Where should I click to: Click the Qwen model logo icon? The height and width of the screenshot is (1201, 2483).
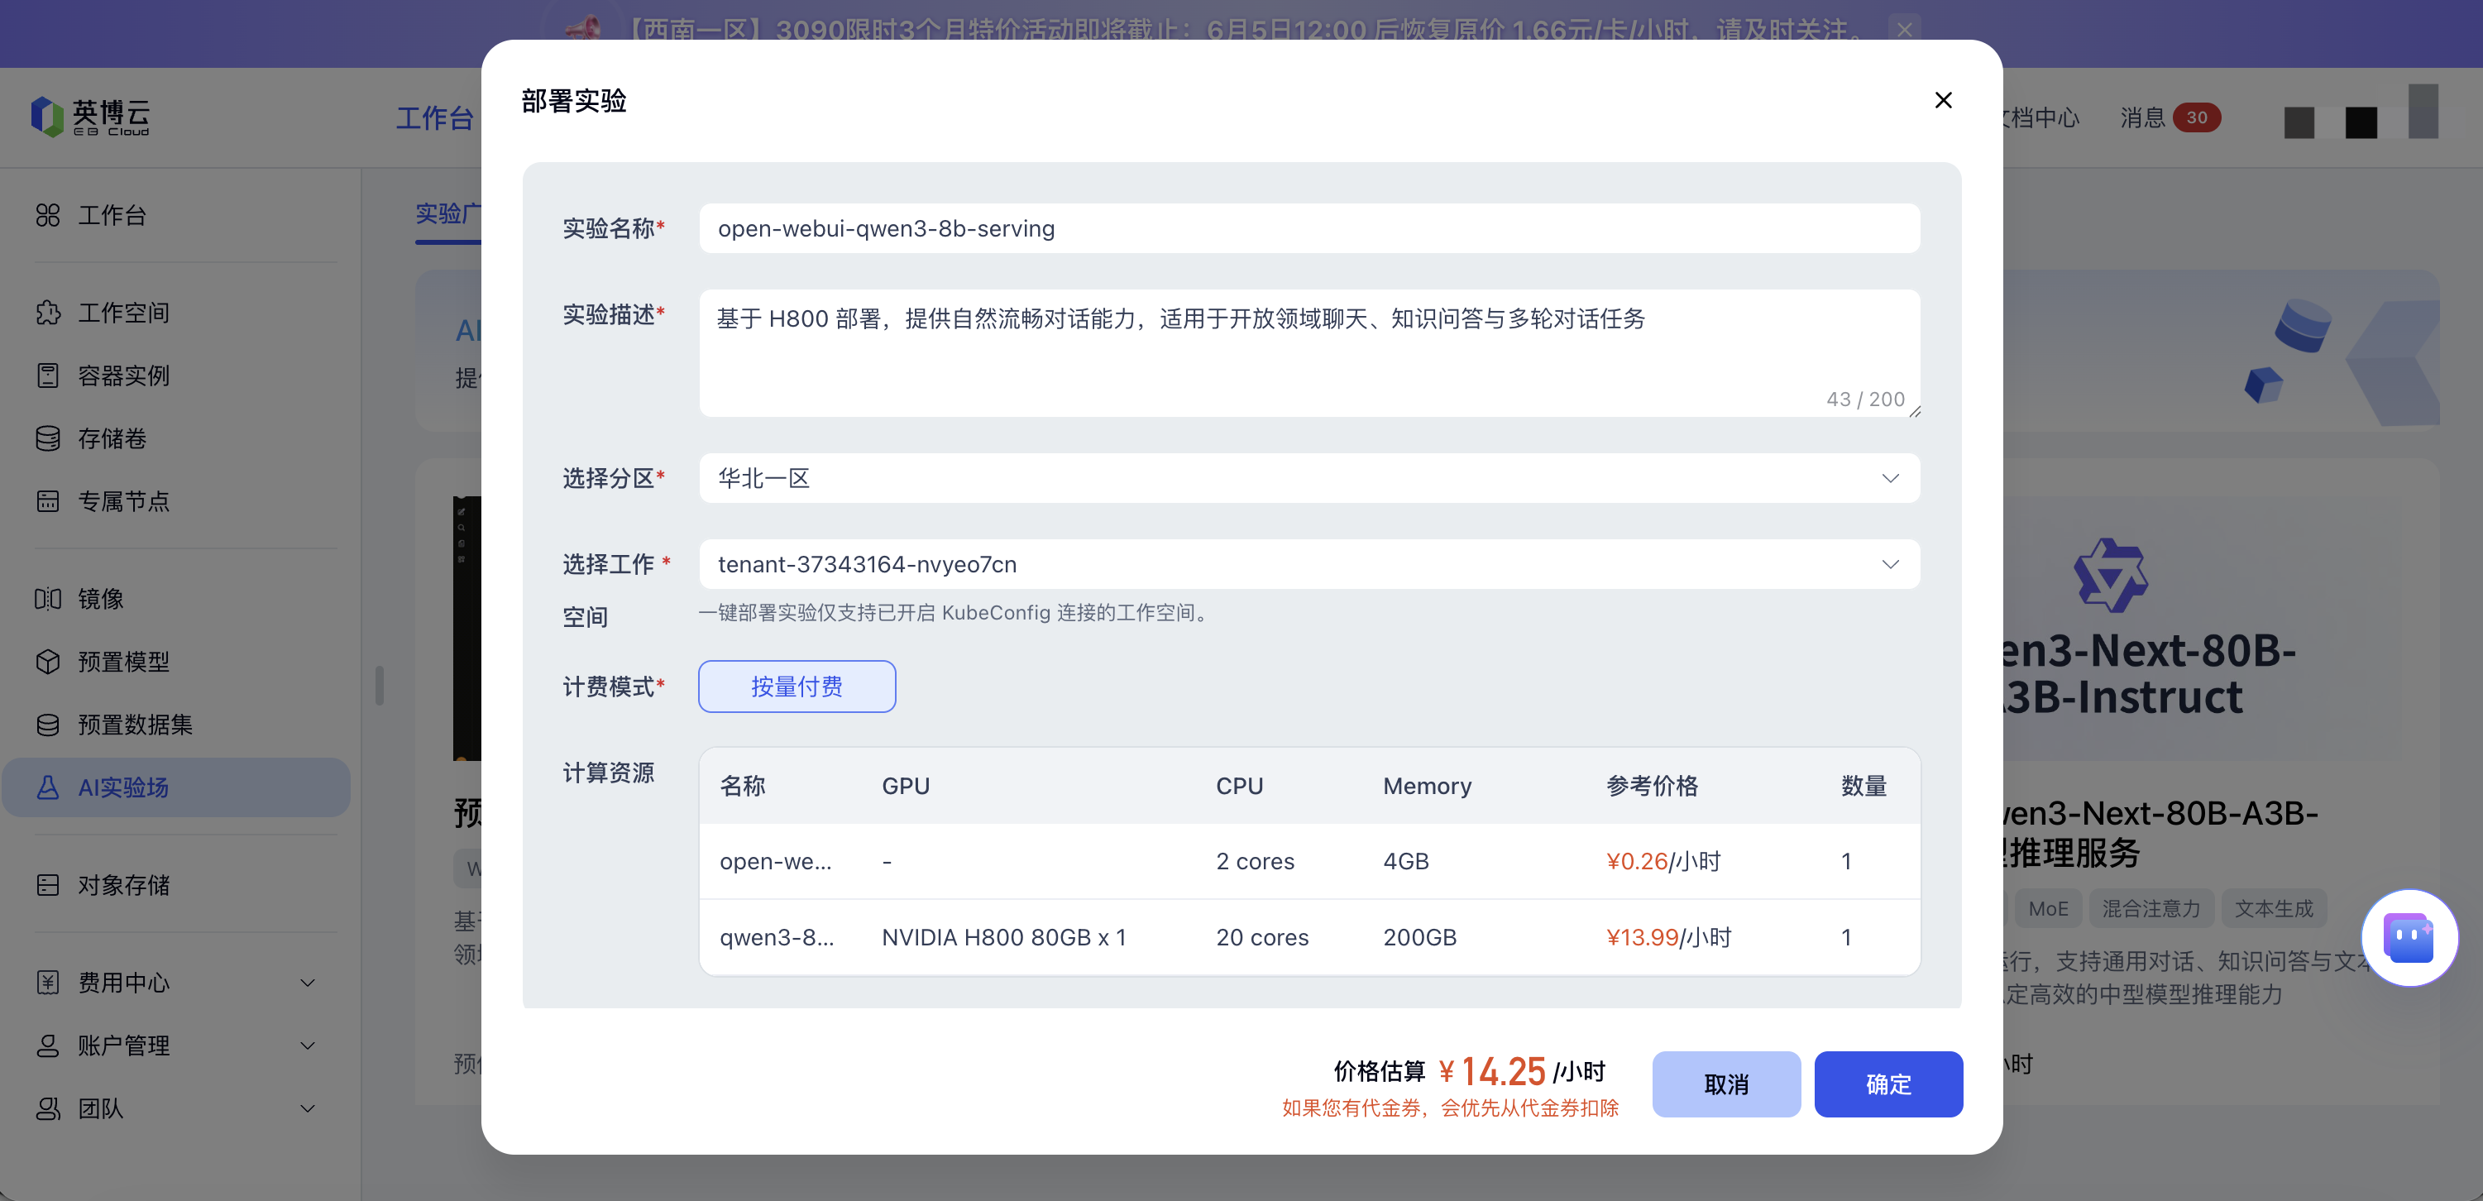2111,576
